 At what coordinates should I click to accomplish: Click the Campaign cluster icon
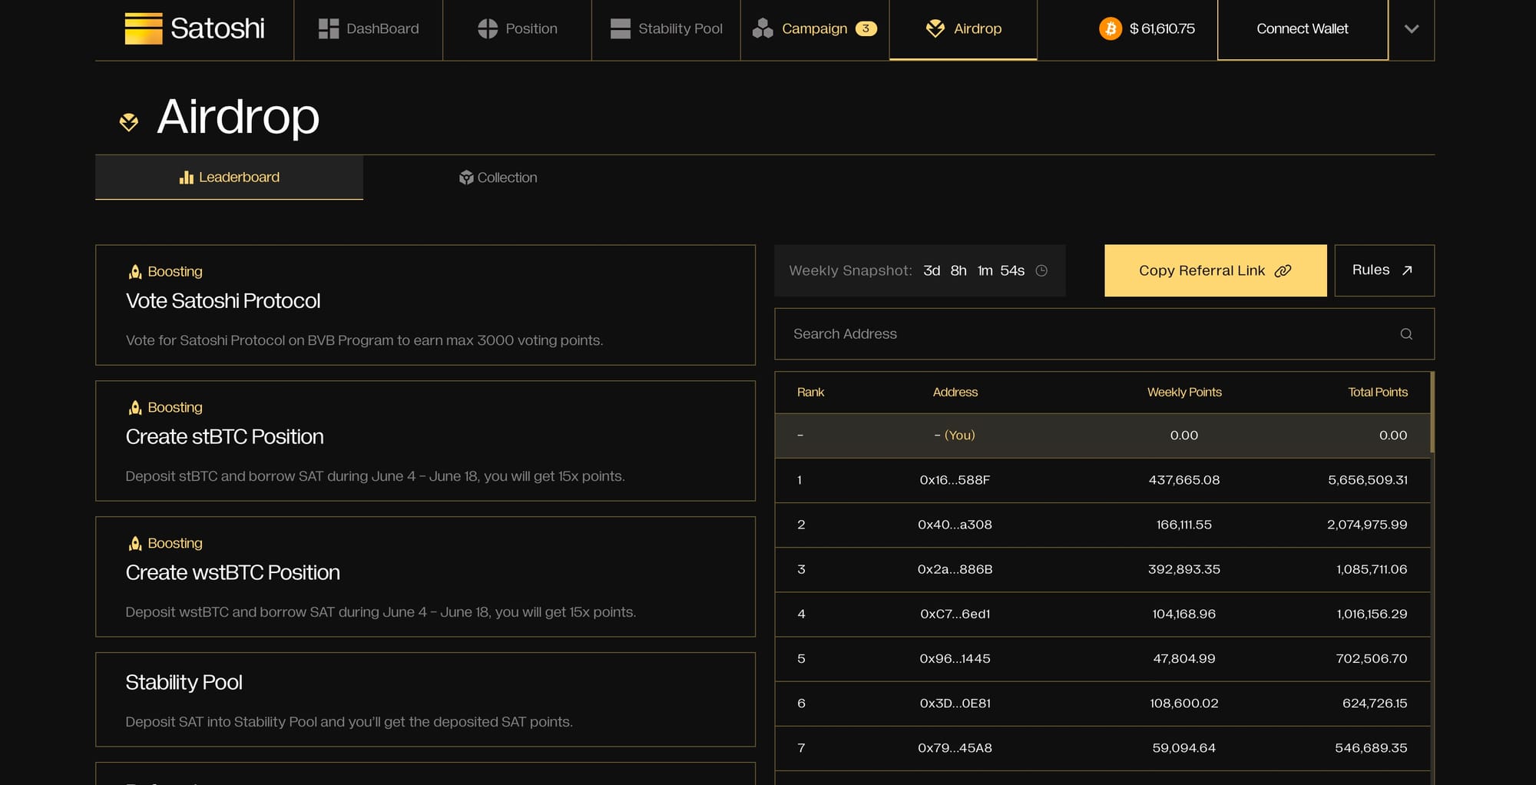coord(763,28)
